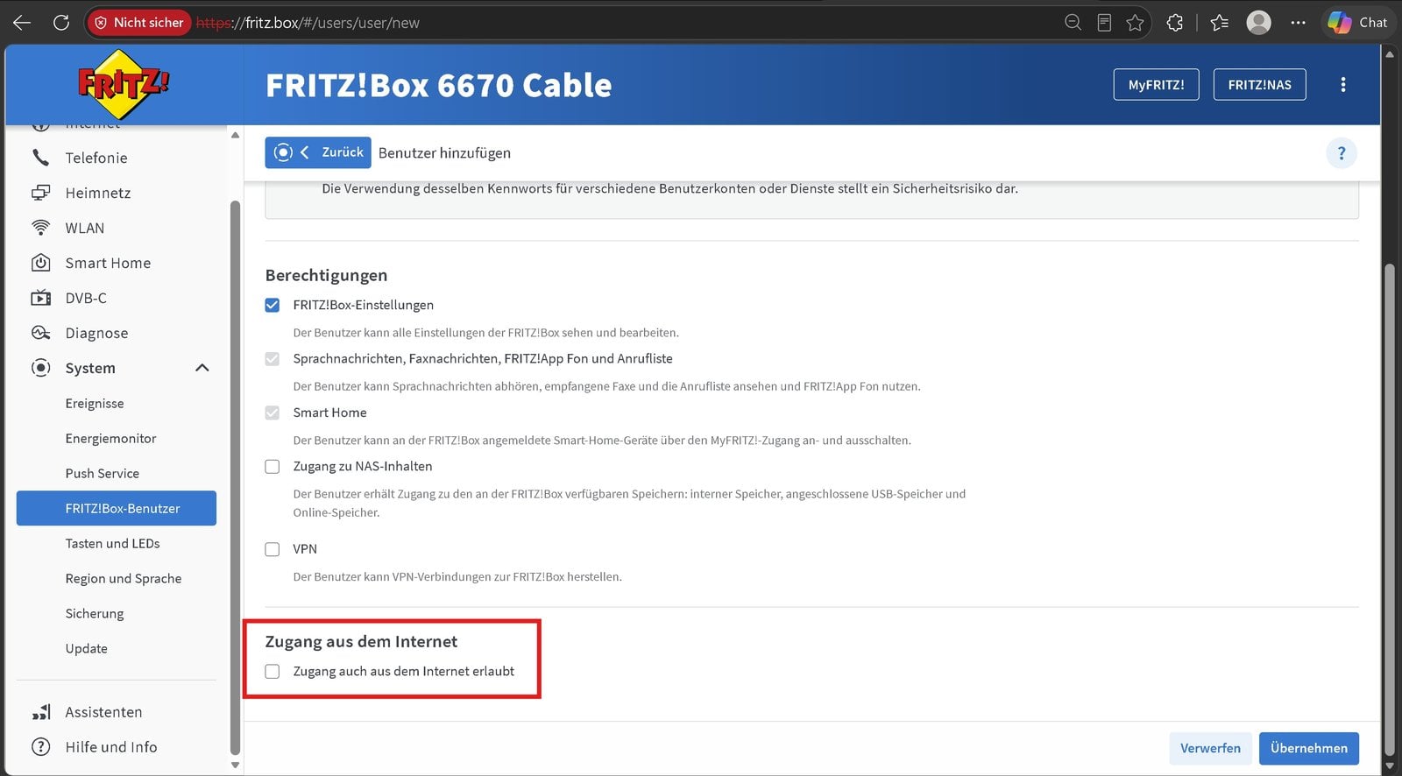Click the Heimnetz network icon
Image resolution: width=1402 pixels, height=776 pixels.
[40, 193]
